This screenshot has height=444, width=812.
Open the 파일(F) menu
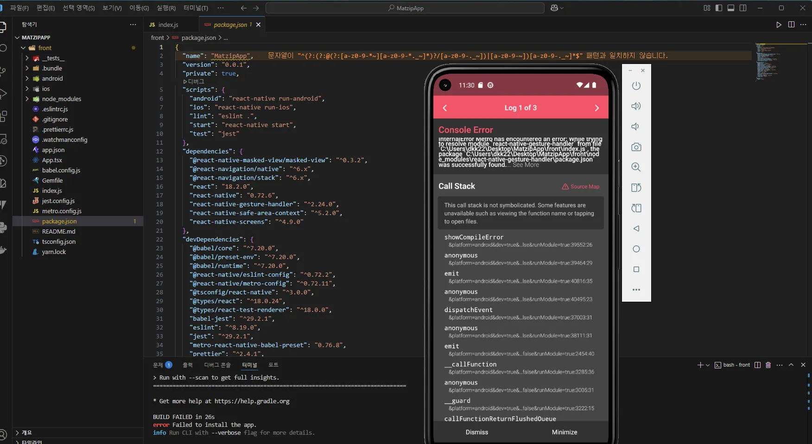pos(19,8)
